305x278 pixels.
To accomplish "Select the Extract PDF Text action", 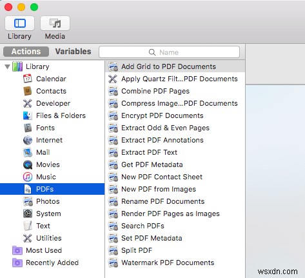I will (x=175, y=152).
